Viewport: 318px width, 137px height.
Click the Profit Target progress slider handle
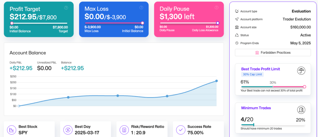(x=12, y=23)
